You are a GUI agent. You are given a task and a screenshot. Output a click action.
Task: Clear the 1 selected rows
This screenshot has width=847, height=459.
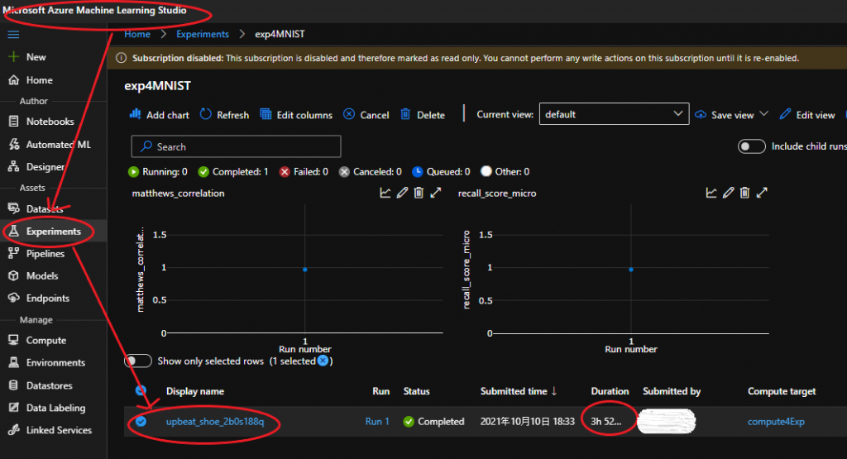[323, 361]
